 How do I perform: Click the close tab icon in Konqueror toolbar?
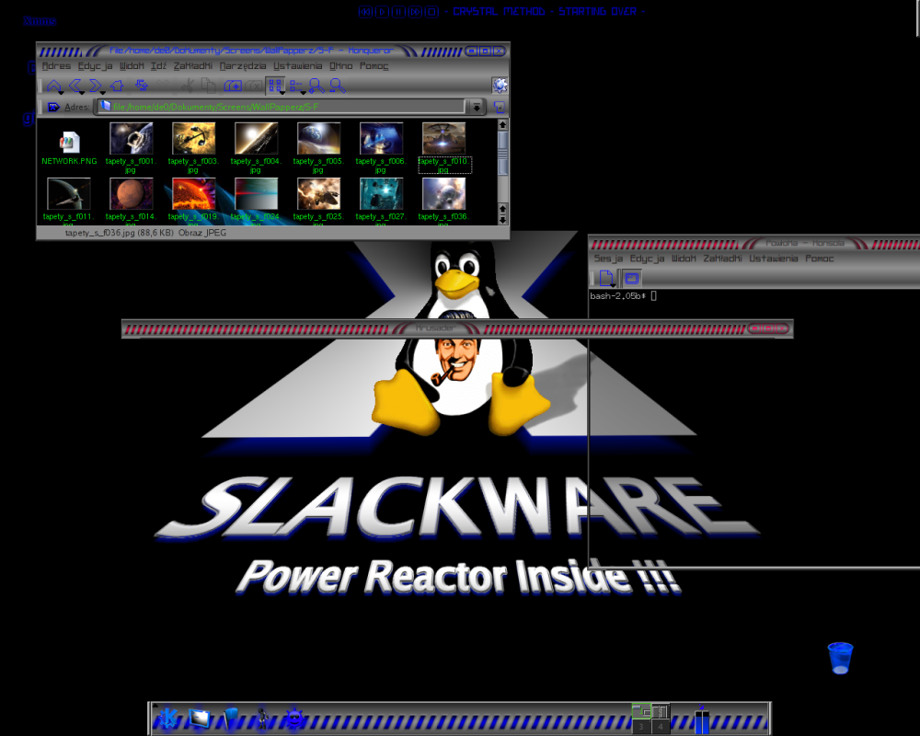(254, 86)
